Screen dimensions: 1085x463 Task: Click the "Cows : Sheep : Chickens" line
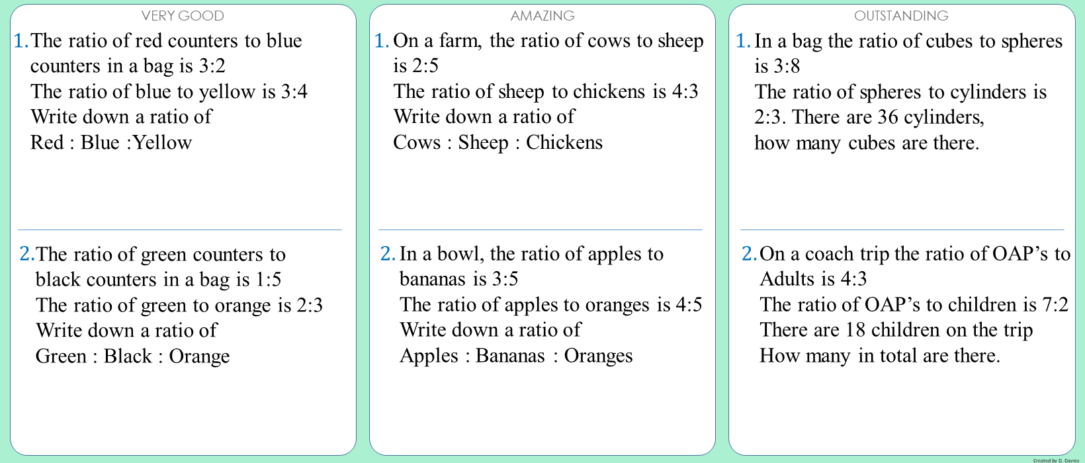point(498,143)
